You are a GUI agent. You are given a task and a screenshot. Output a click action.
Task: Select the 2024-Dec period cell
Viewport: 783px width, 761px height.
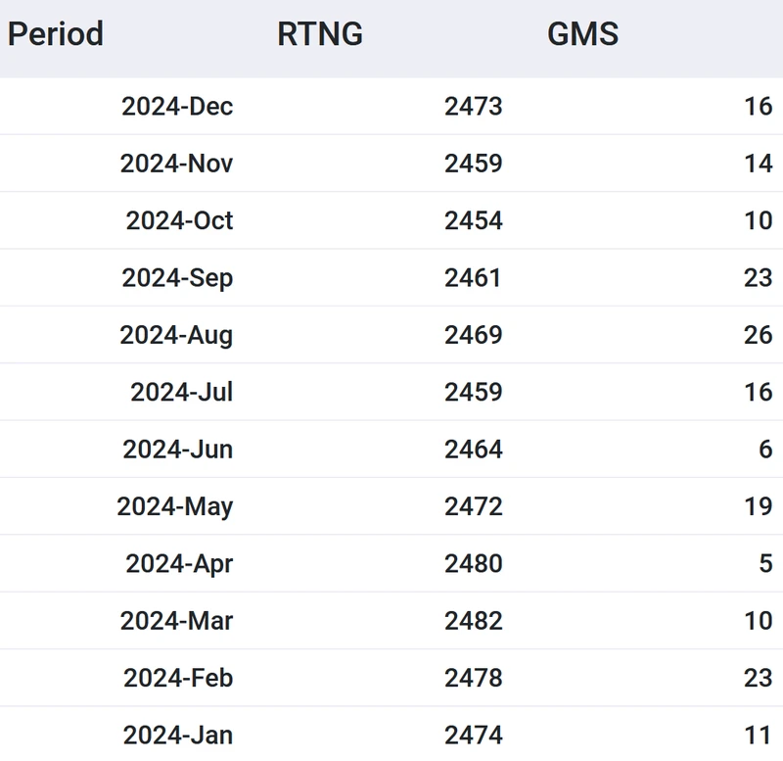(x=177, y=107)
